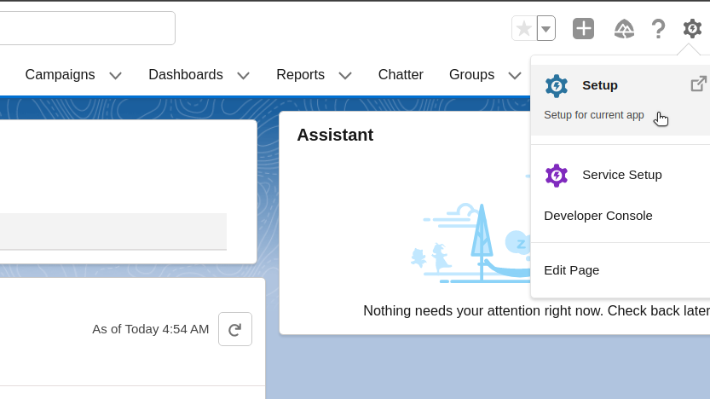Choose Edit Page in the setup menu
710x399 pixels.
[x=572, y=270]
